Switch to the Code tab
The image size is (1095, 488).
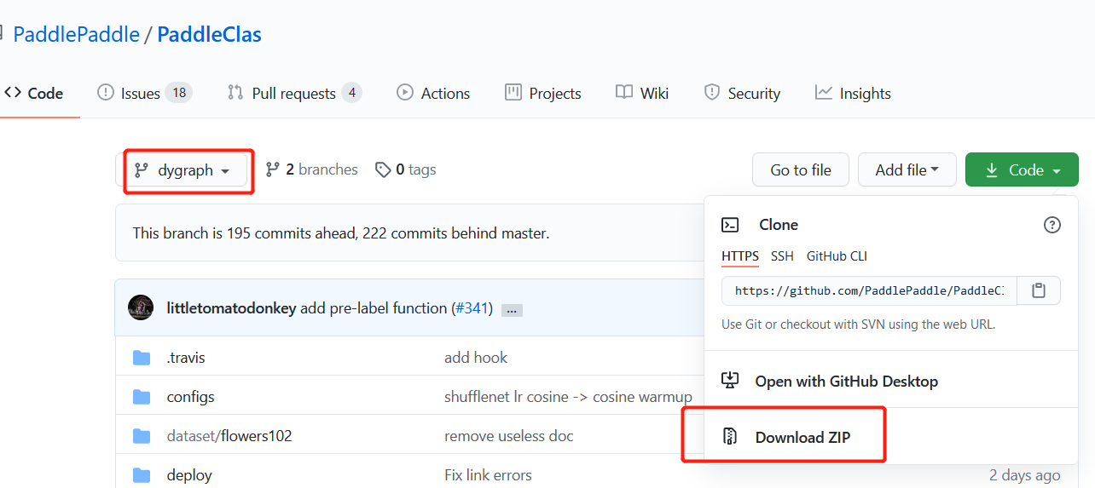pos(34,94)
